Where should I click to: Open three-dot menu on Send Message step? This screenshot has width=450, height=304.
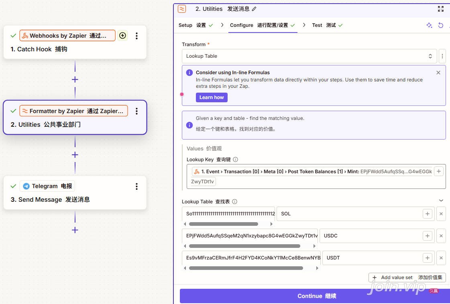pos(136,186)
